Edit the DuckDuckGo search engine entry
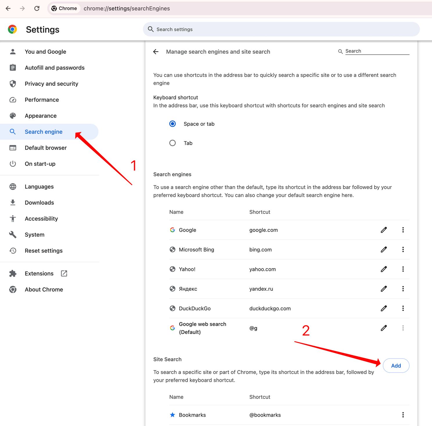Viewport: 432px width, 426px height. click(x=384, y=308)
